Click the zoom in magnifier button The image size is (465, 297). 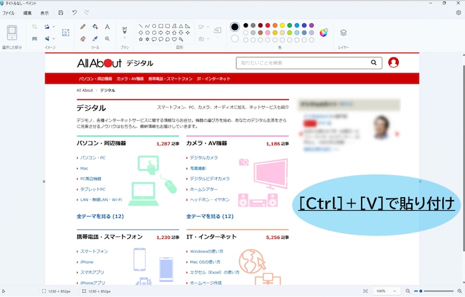460,291
